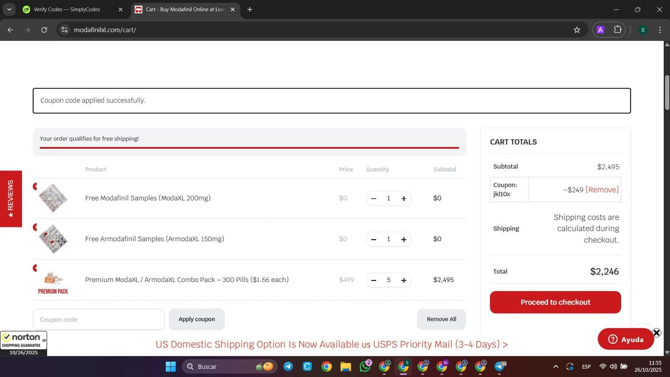Select the Total amount $2,246
Image resolution: width=670 pixels, height=377 pixels.
coord(604,272)
